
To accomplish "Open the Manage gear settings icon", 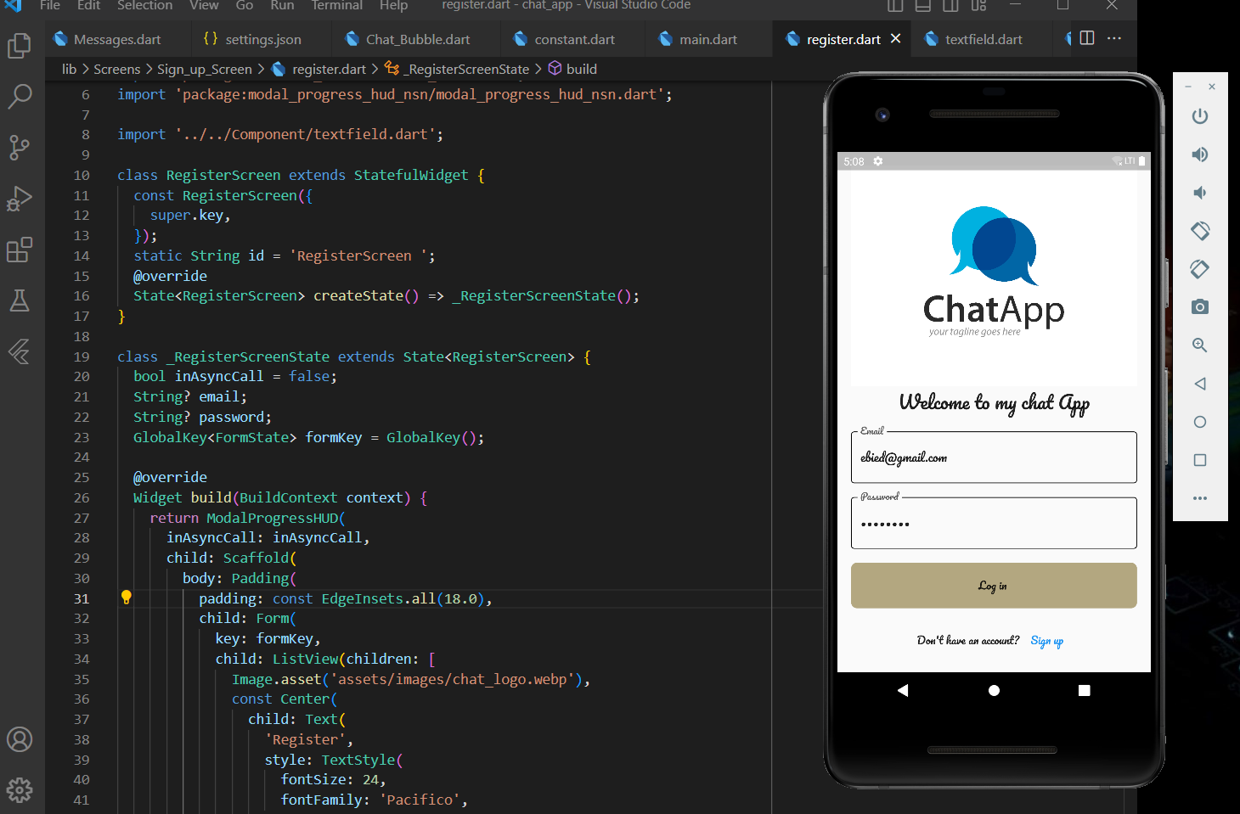I will [19, 790].
